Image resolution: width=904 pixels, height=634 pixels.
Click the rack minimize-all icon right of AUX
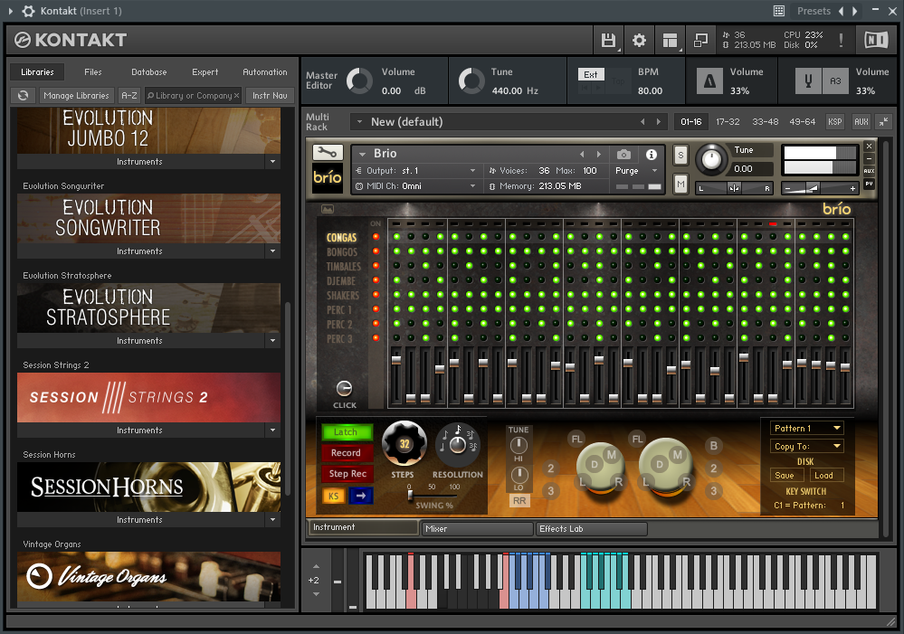883,121
